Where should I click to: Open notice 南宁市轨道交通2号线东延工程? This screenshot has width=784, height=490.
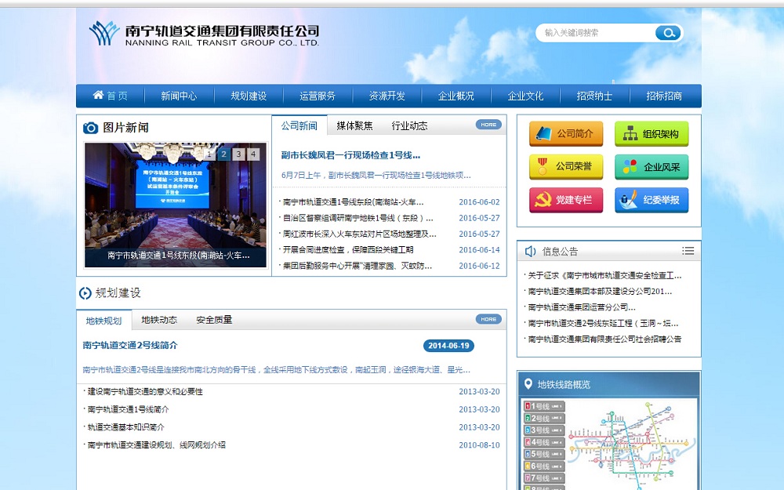click(603, 324)
